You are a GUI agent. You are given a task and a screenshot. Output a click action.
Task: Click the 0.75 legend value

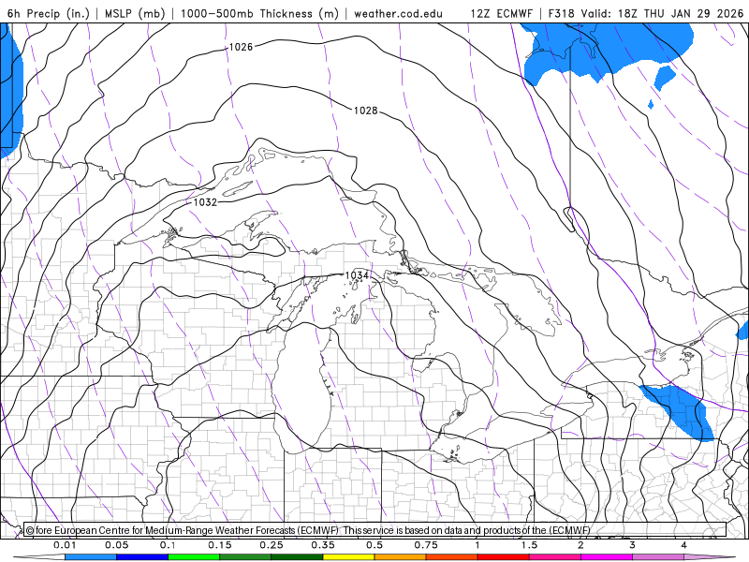pyautogui.click(x=426, y=545)
